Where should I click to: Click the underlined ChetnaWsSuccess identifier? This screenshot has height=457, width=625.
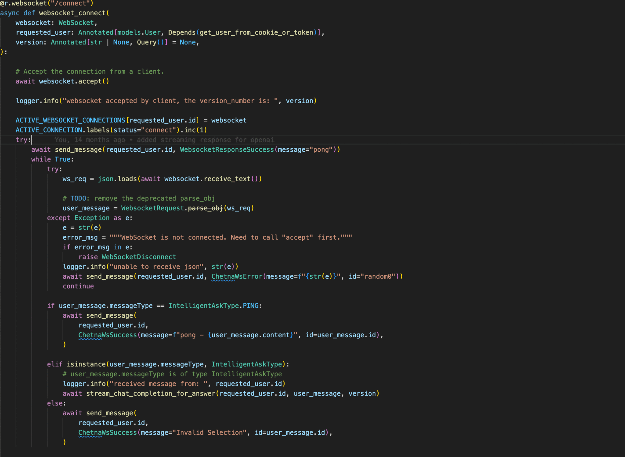pos(107,335)
